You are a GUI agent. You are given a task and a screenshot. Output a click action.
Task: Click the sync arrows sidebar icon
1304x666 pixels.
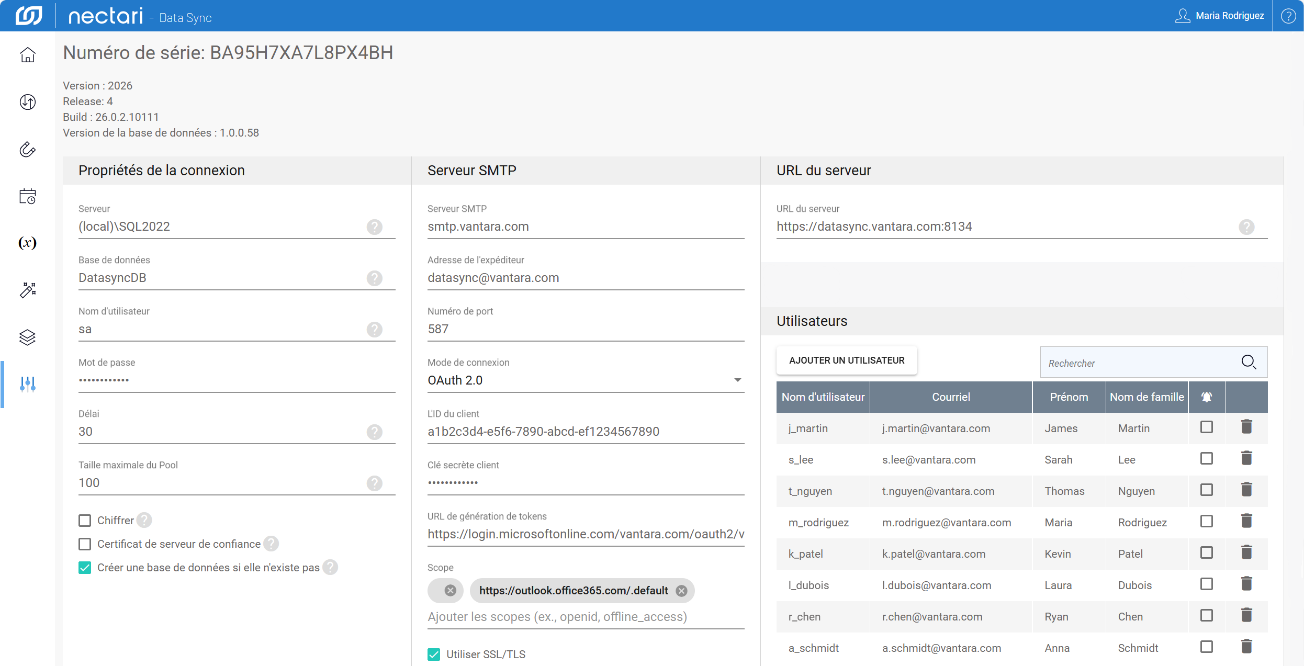click(28, 102)
